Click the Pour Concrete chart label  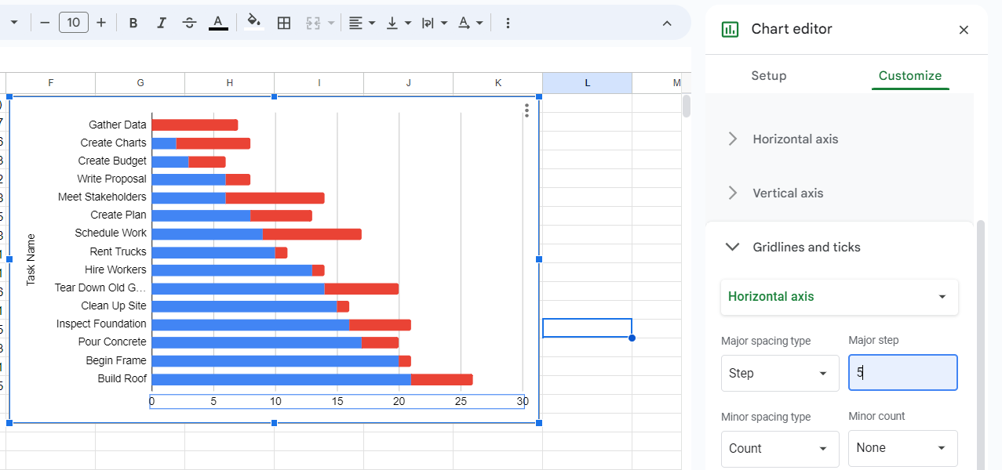[112, 342]
